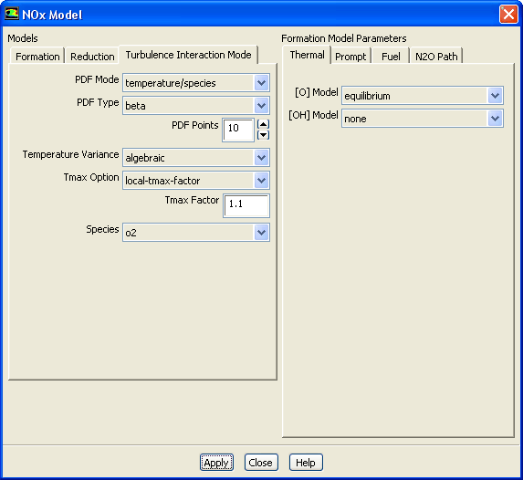The height and width of the screenshot is (480, 523).
Task: Decrease PDF Points with down arrow
Action: 263,135
